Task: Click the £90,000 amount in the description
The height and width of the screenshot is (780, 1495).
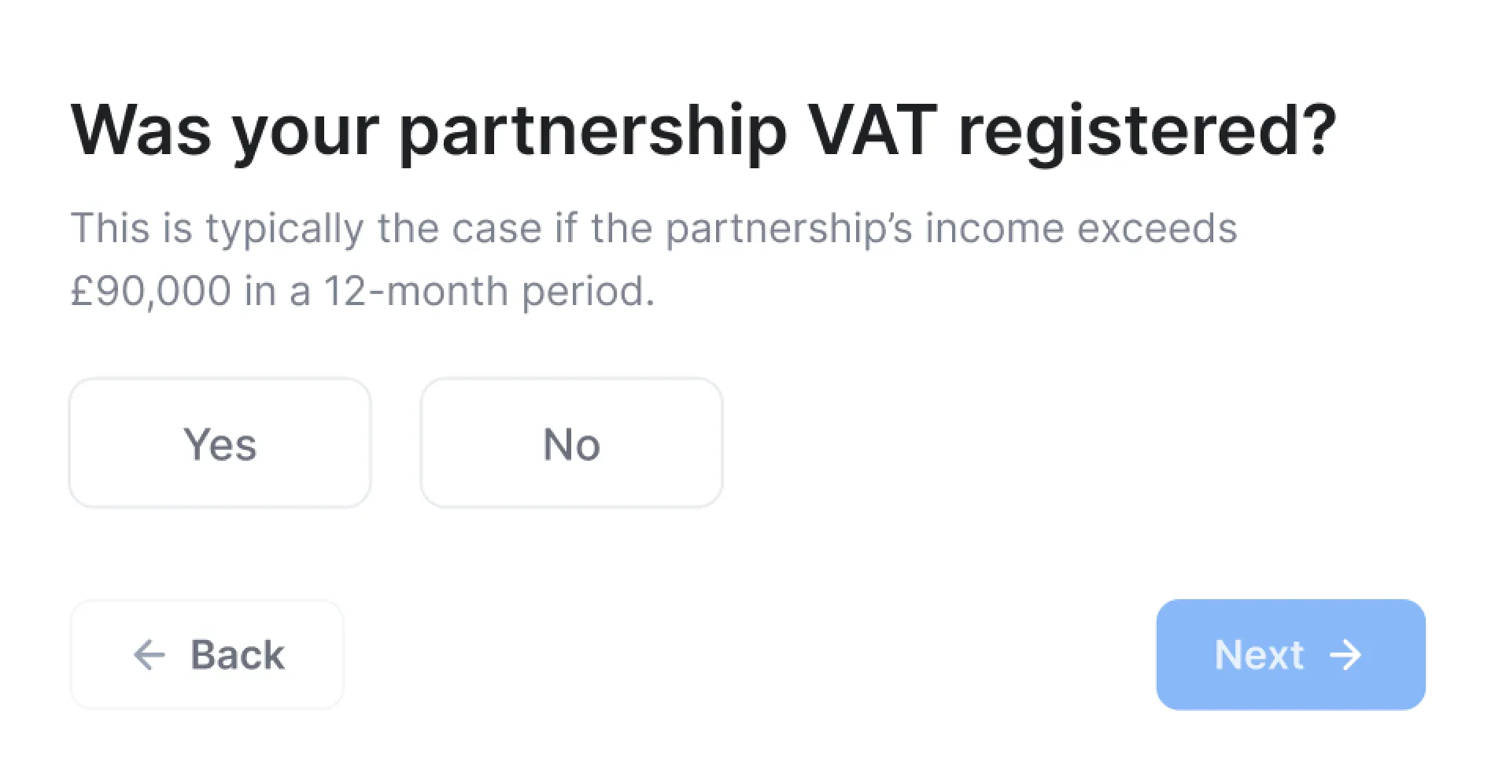Action: click(x=151, y=291)
